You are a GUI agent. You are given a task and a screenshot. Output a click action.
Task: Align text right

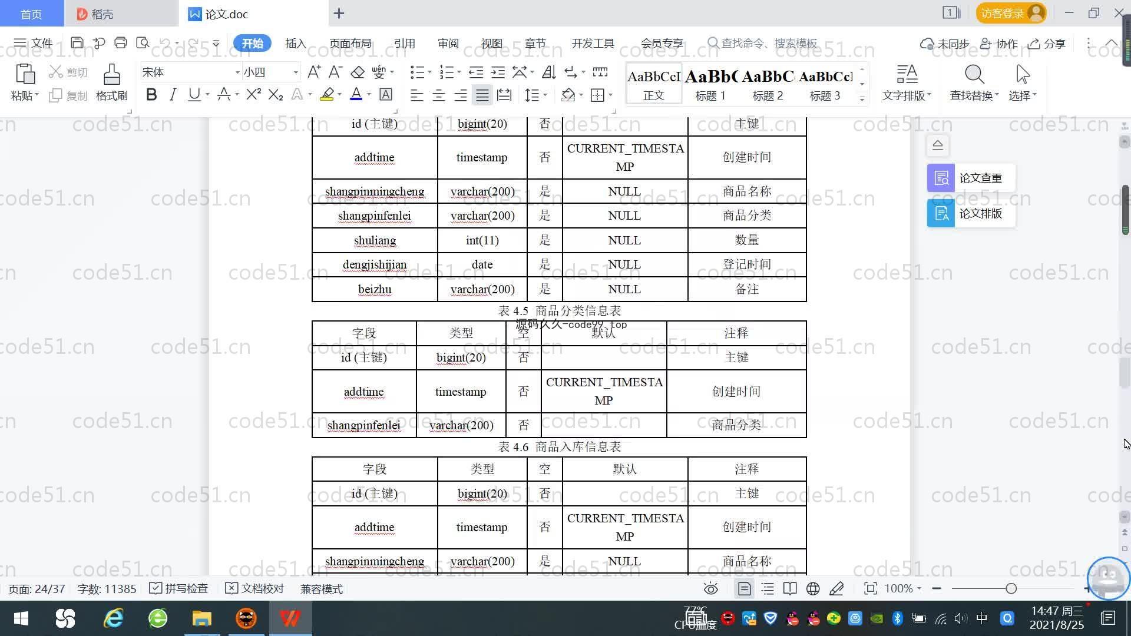coord(460,95)
